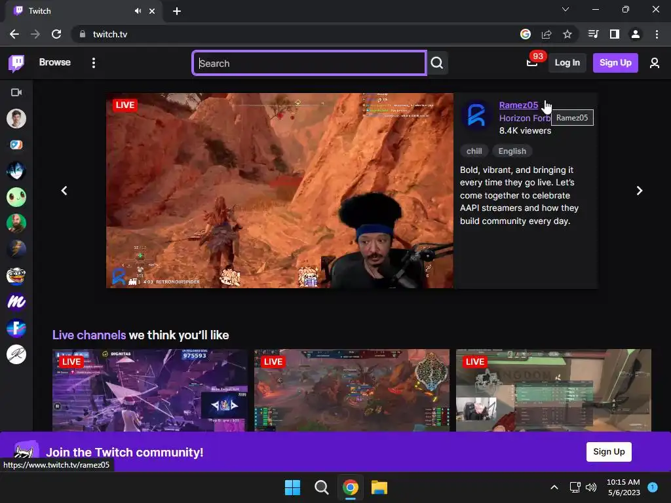Viewport: 671px width, 503px height.
Task: Open the tab search chevron in title bar
Action: click(566, 9)
